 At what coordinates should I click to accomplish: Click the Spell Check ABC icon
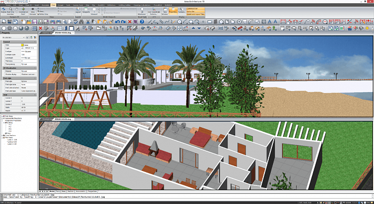pyautogui.click(x=76, y=22)
